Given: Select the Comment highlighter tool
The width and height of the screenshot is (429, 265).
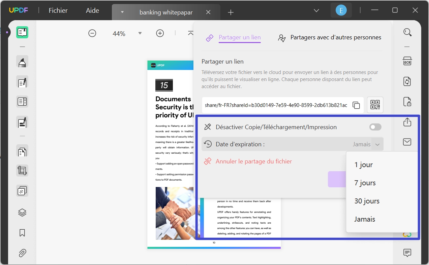Looking at the screenshot, I should [x=22, y=62].
